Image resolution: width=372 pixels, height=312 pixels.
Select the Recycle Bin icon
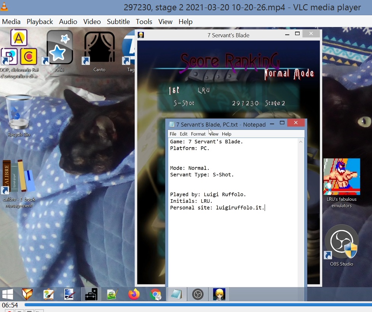click(x=19, y=113)
